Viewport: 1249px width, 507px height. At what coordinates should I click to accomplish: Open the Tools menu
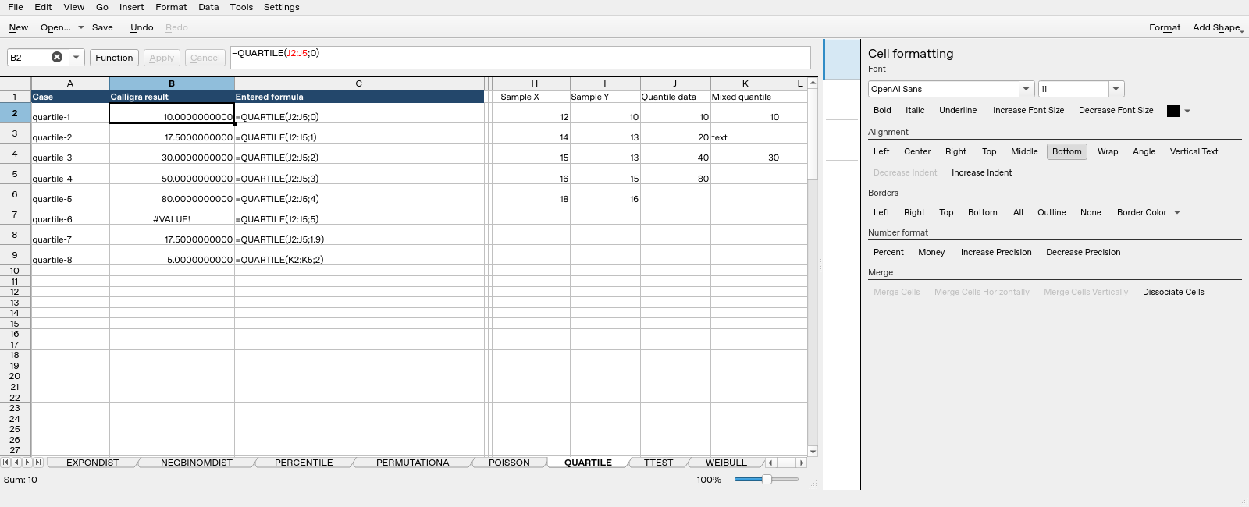241,7
